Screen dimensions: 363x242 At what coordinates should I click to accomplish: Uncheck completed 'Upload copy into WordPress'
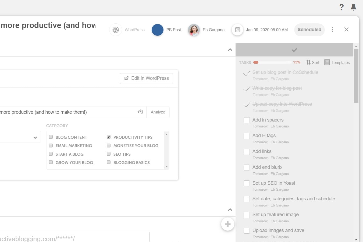tap(247, 105)
